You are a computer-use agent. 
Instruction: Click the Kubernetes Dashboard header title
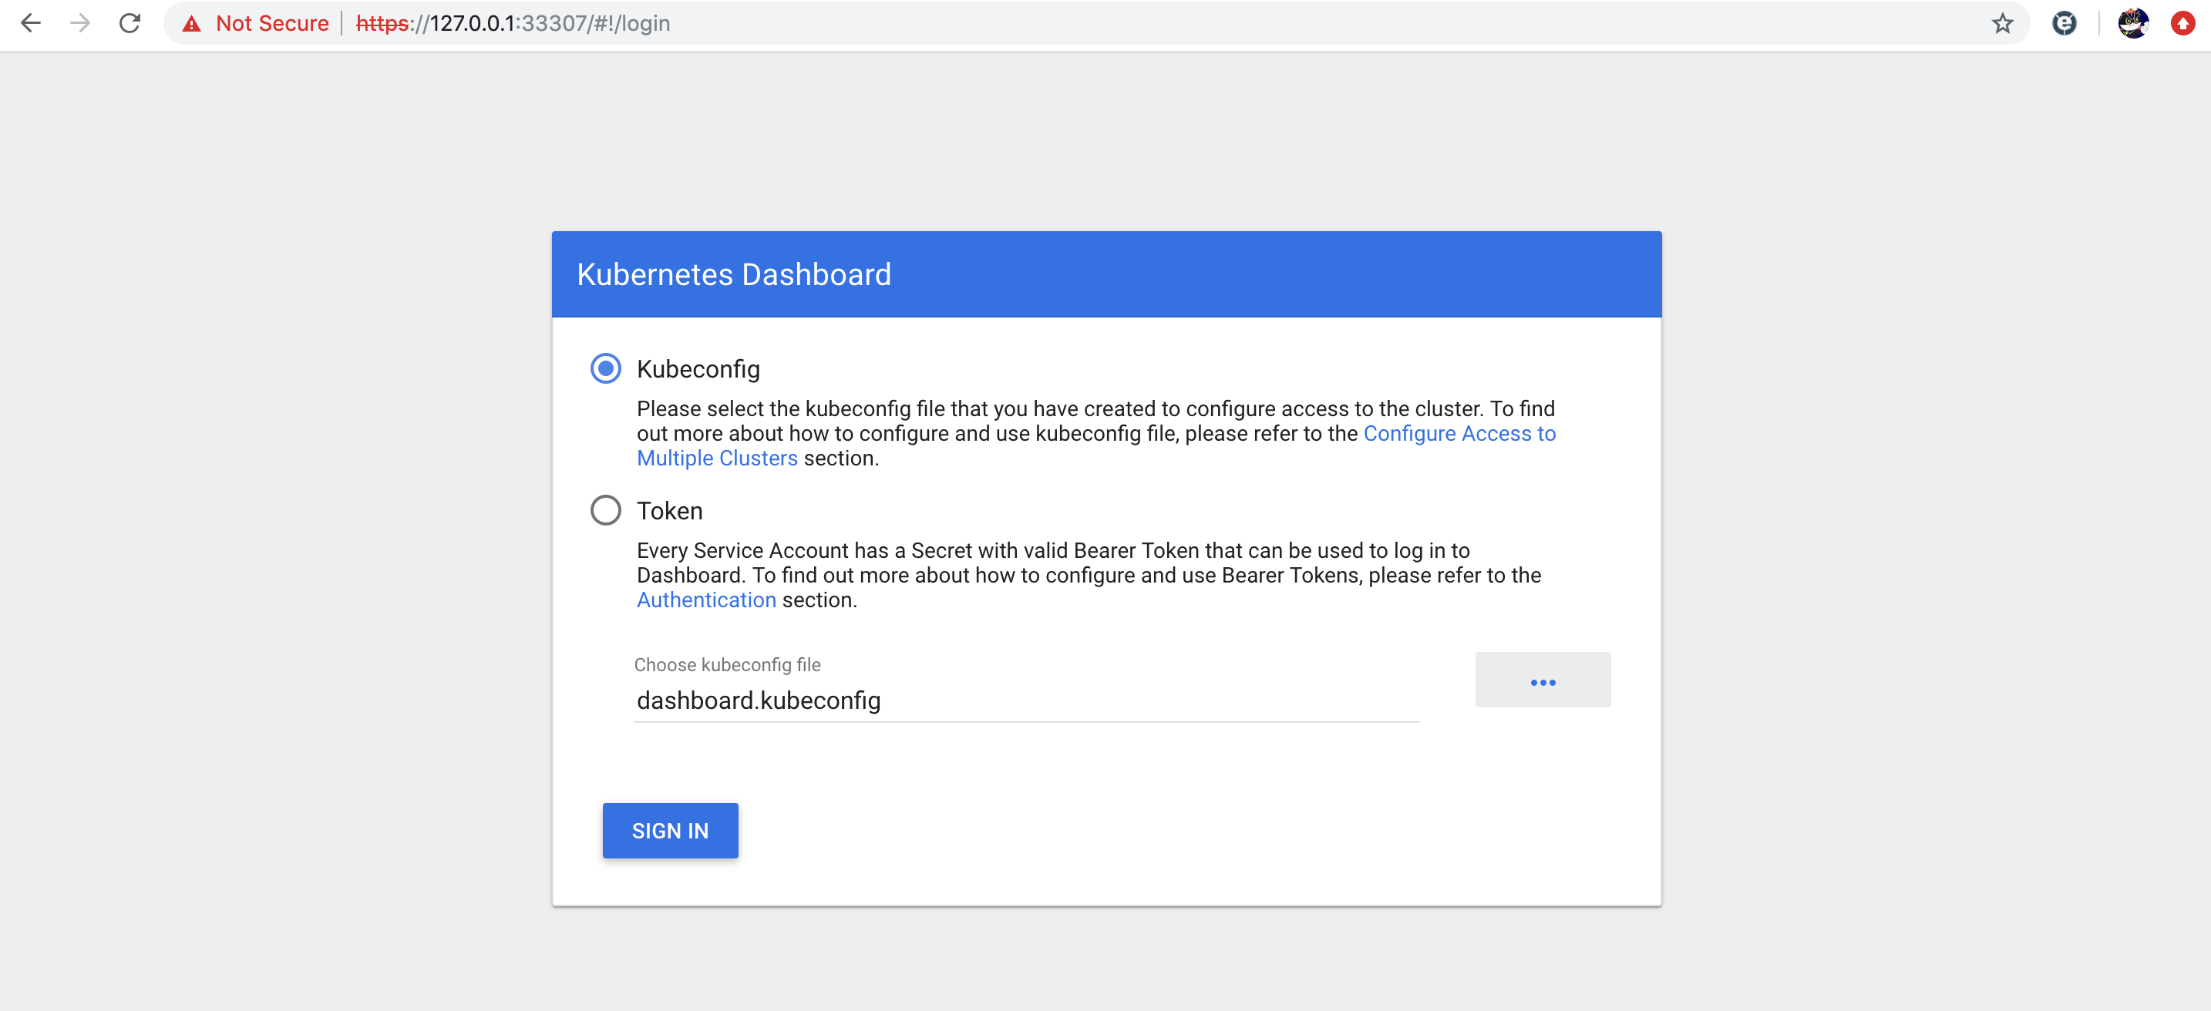[x=733, y=274]
